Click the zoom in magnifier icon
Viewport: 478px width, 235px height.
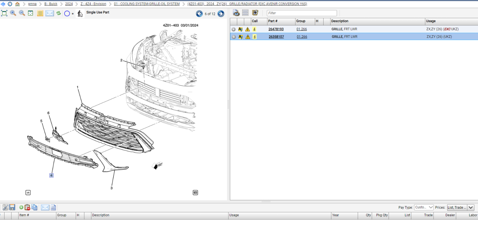(x=13, y=13)
